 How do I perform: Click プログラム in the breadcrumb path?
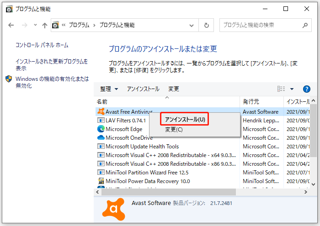[79, 25]
